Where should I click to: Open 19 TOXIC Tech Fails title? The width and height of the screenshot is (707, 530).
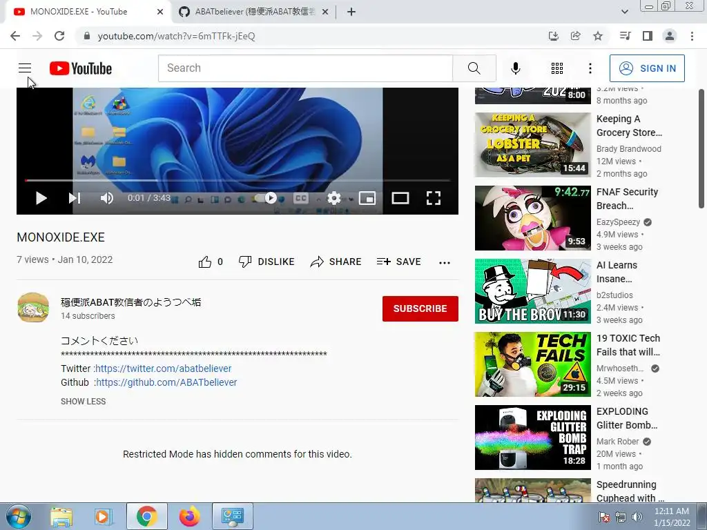click(x=628, y=345)
